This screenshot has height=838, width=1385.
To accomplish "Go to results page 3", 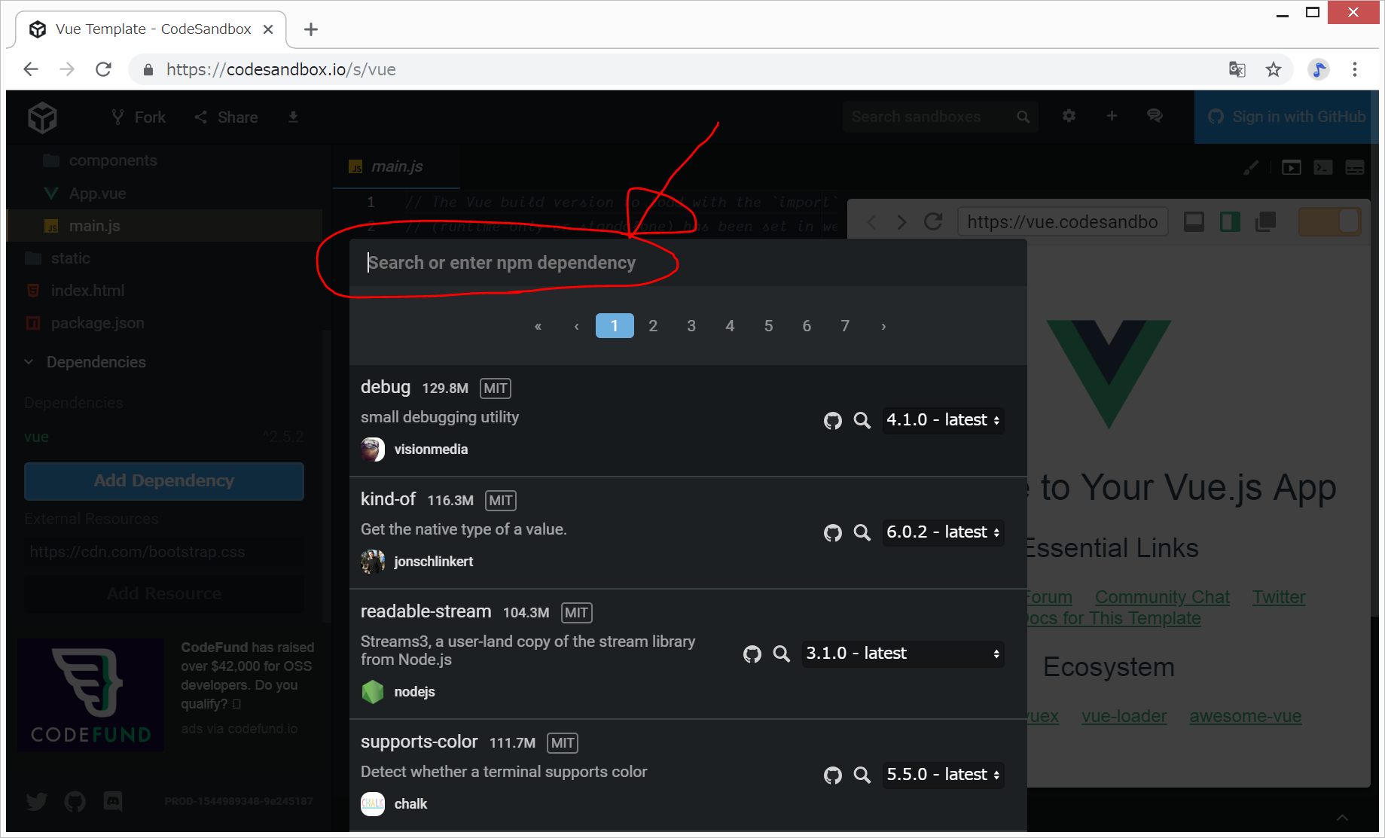I will tap(691, 326).
